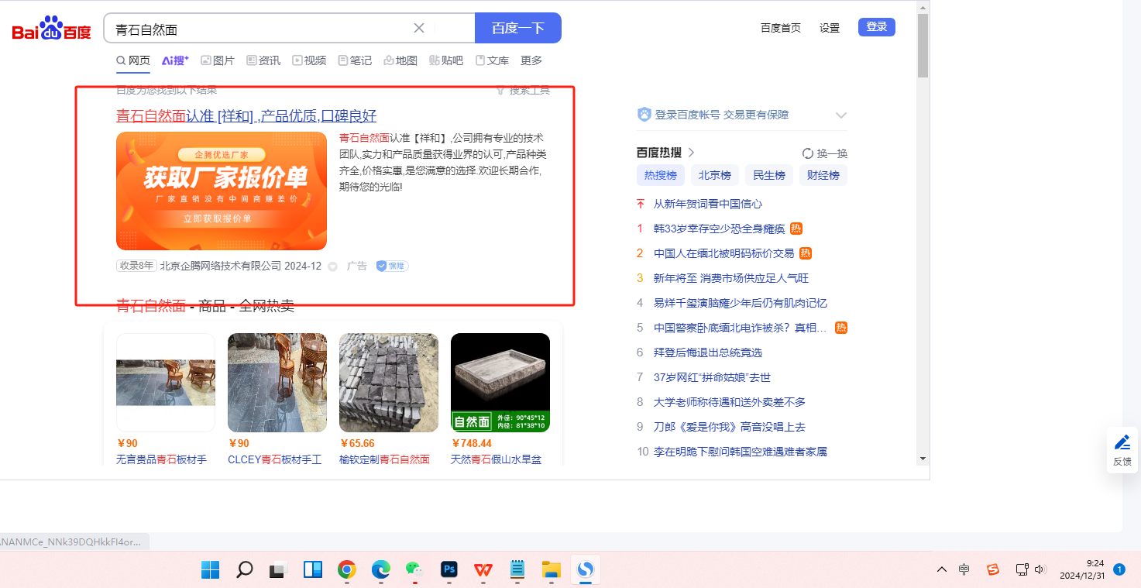Image resolution: width=1141 pixels, height=588 pixels.
Task: Open hot item 拜登后悔退出总统竞选
Action: tap(708, 352)
